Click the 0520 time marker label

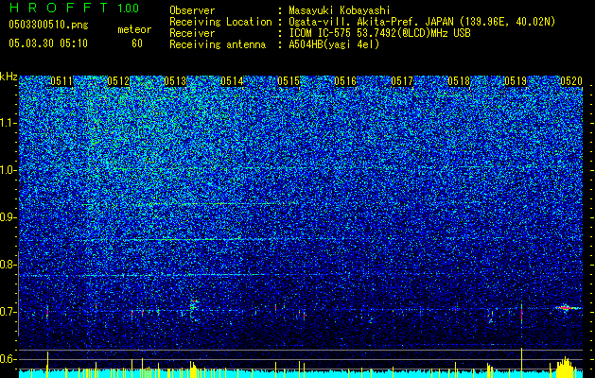click(x=571, y=81)
